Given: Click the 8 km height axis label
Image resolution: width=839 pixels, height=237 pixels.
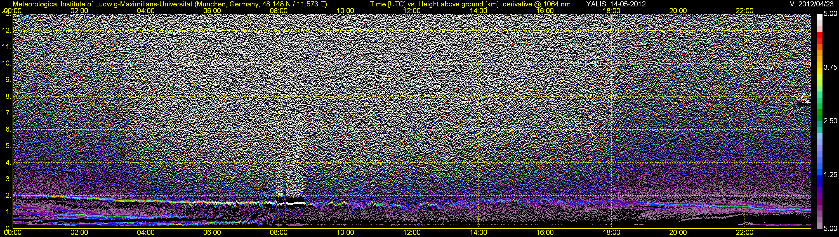Looking at the screenshot, I should click(8, 96).
